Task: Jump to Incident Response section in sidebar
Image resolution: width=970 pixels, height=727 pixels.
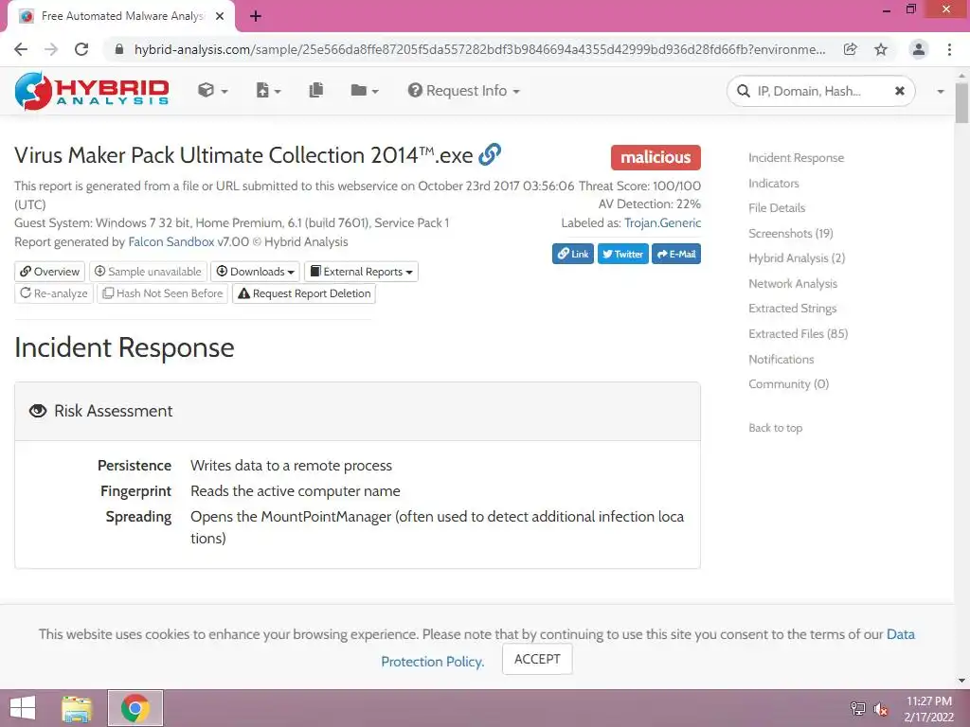Action: click(796, 158)
